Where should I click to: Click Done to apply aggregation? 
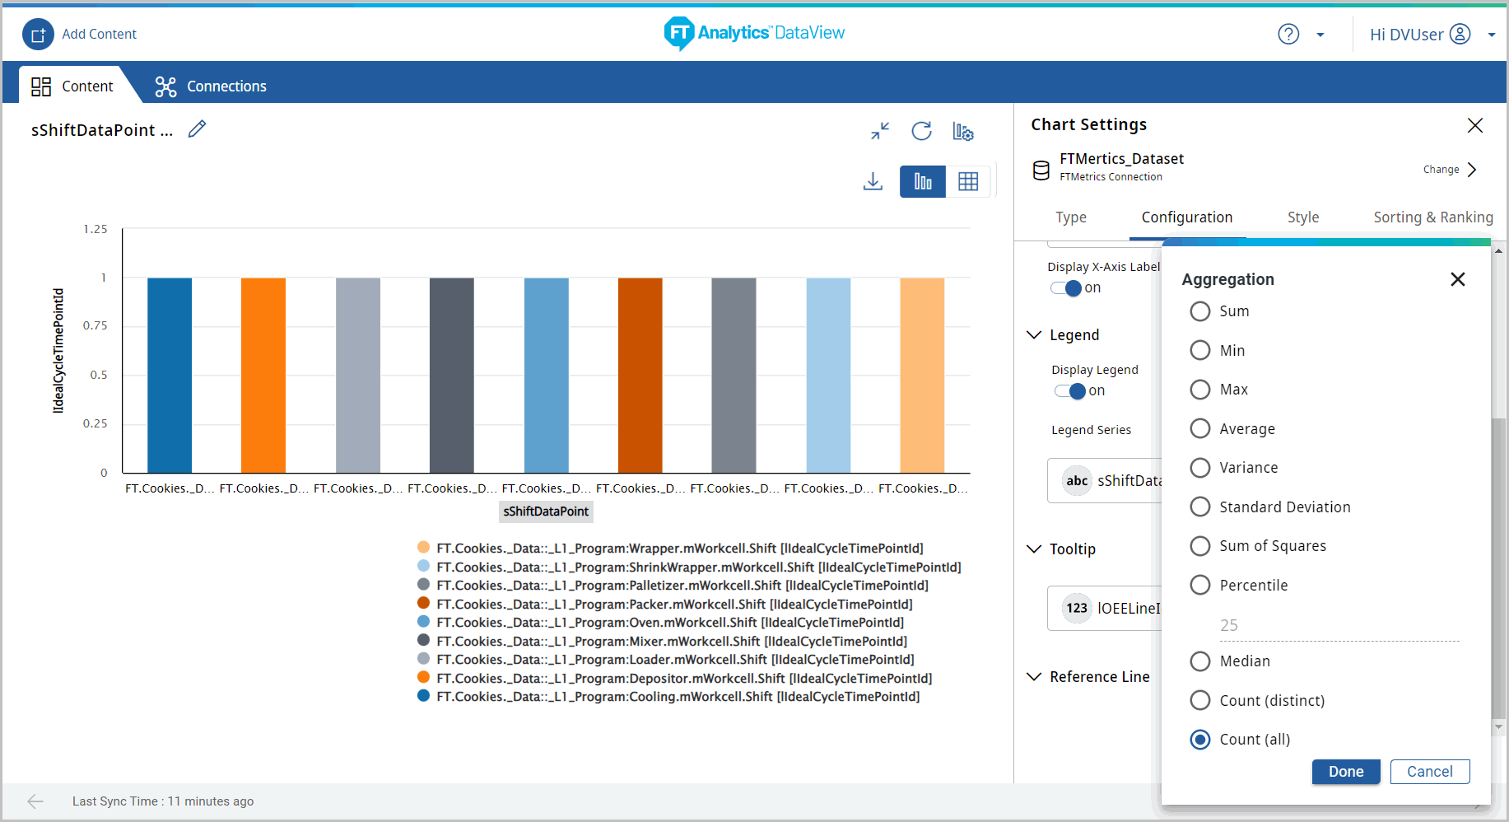pyautogui.click(x=1345, y=772)
